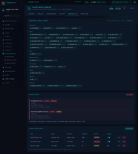Click the Export button

coord(132,8)
